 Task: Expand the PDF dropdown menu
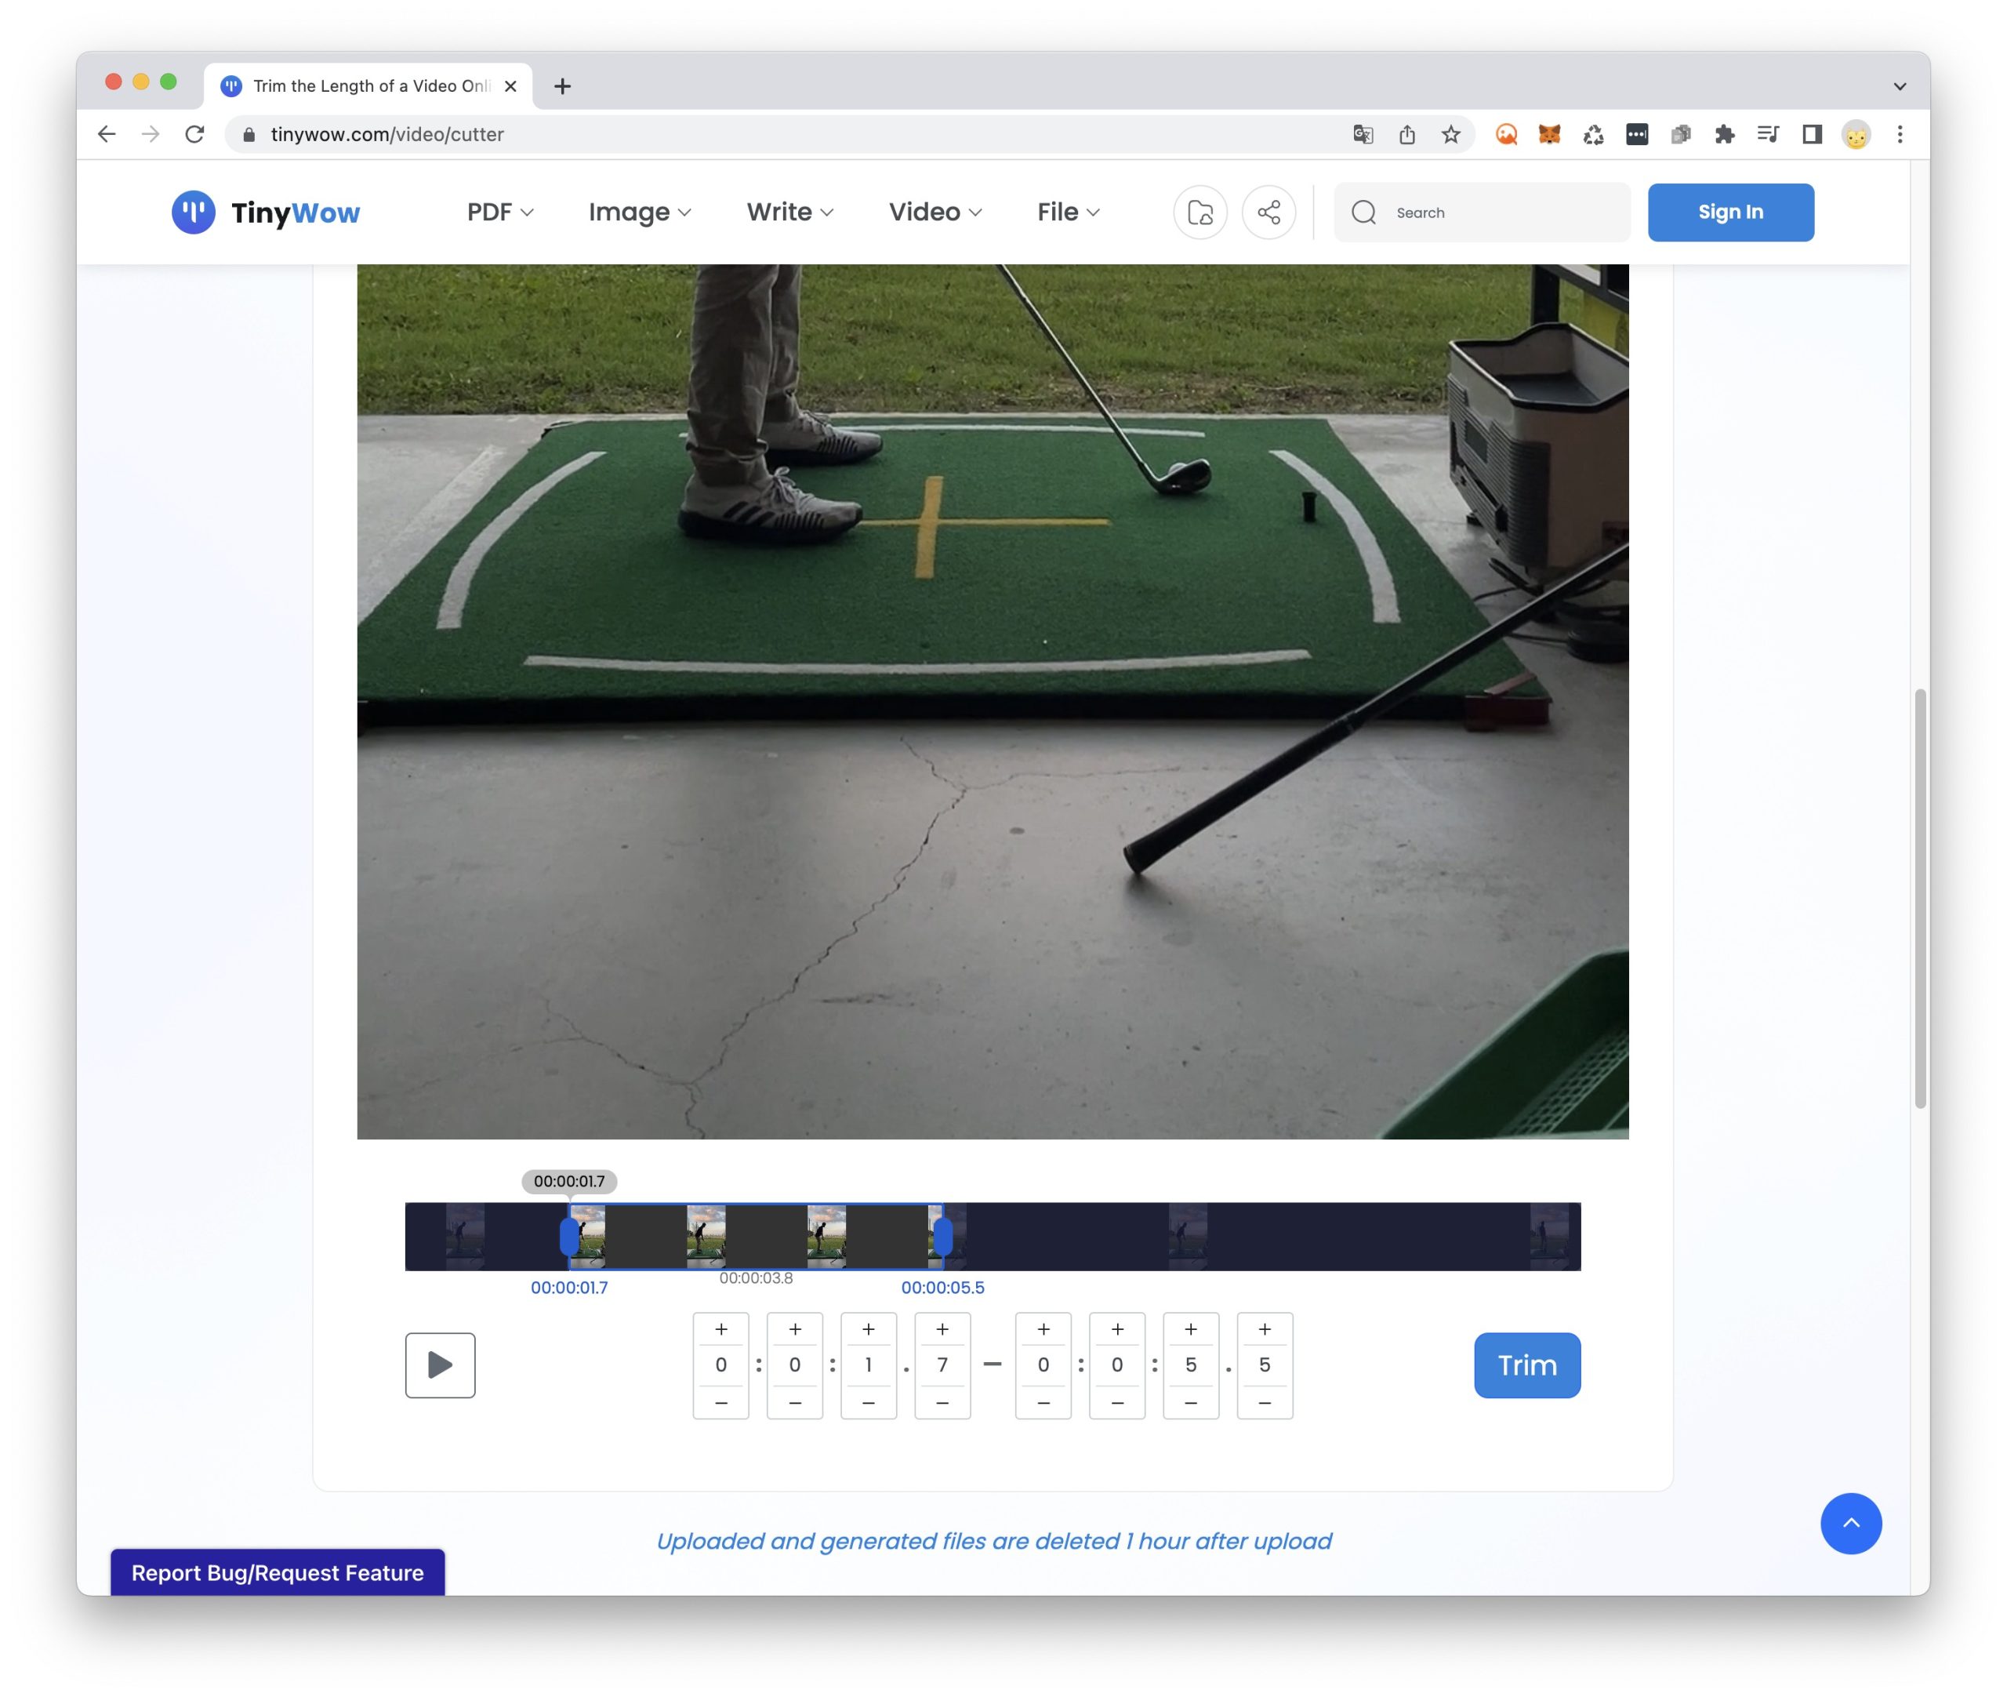[499, 212]
